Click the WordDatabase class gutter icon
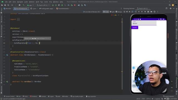Viewport: 178px width, 100px height. coord(7,55)
